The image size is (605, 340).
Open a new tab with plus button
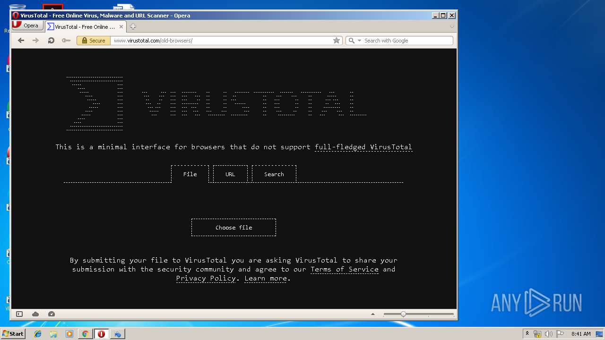point(133,26)
